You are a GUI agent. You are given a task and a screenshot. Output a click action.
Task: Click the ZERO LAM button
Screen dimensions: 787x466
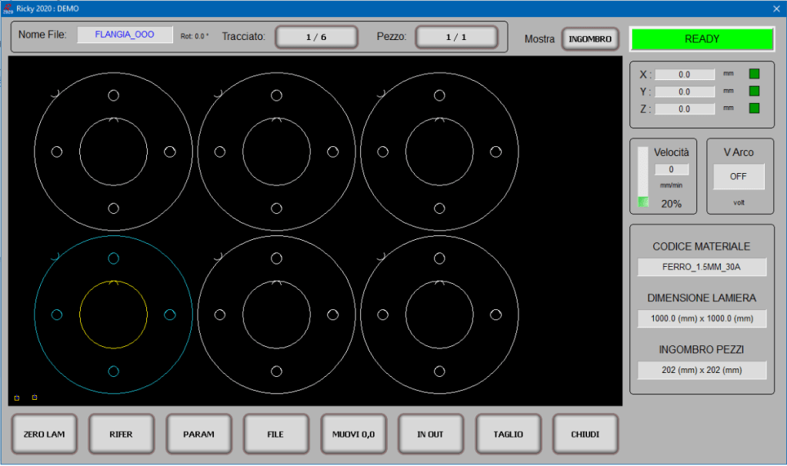pos(44,434)
